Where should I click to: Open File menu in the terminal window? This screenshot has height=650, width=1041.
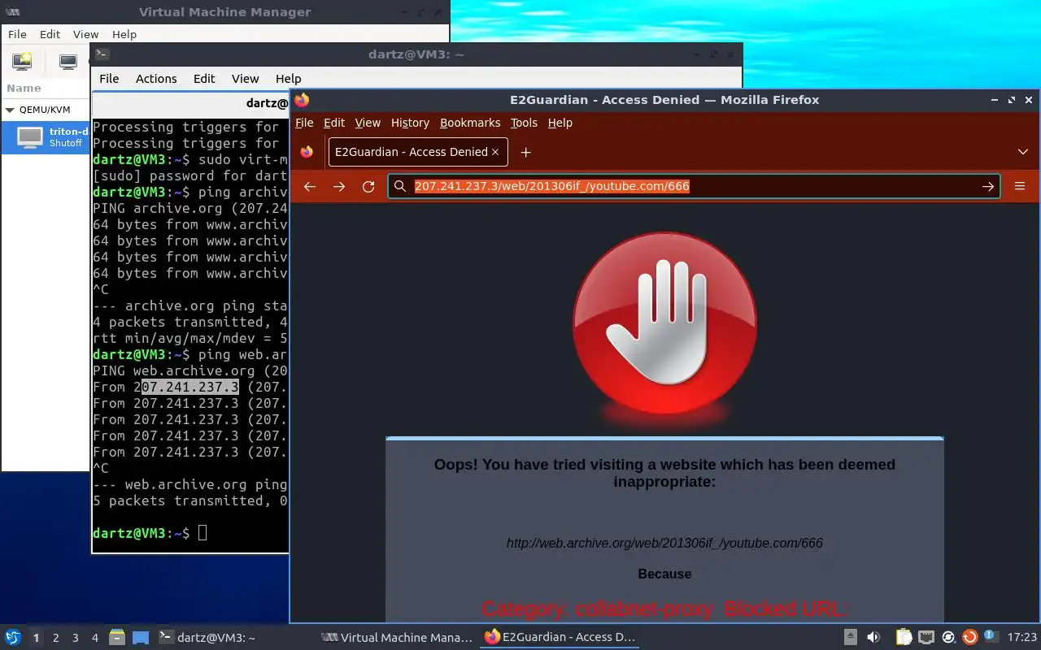[x=109, y=79]
